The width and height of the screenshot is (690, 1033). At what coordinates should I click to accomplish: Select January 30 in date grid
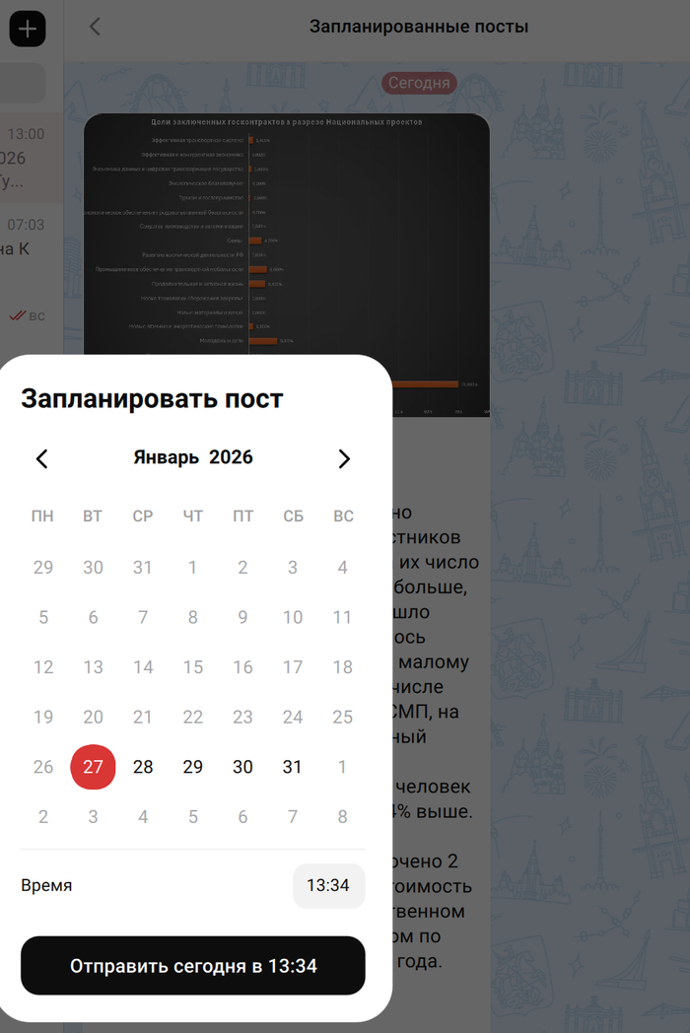(x=242, y=767)
